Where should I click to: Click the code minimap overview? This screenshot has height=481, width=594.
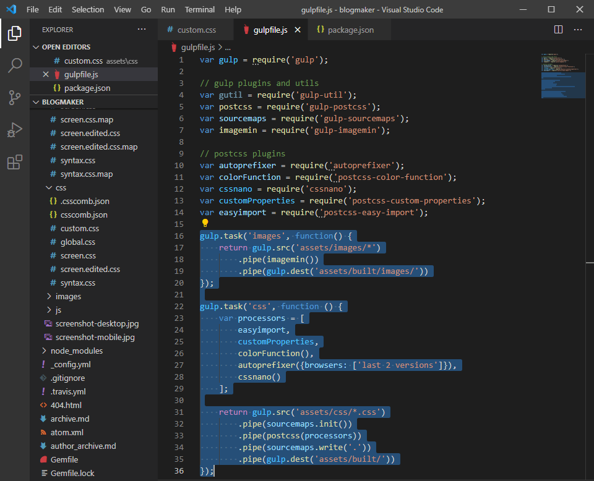[x=563, y=76]
